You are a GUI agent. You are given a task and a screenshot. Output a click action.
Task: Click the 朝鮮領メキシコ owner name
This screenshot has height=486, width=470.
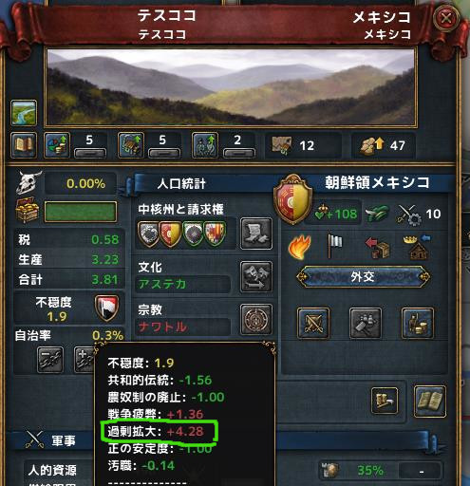click(377, 182)
